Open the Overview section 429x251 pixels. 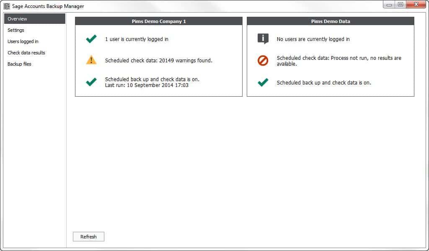pyautogui.click(x=35, y=19)
